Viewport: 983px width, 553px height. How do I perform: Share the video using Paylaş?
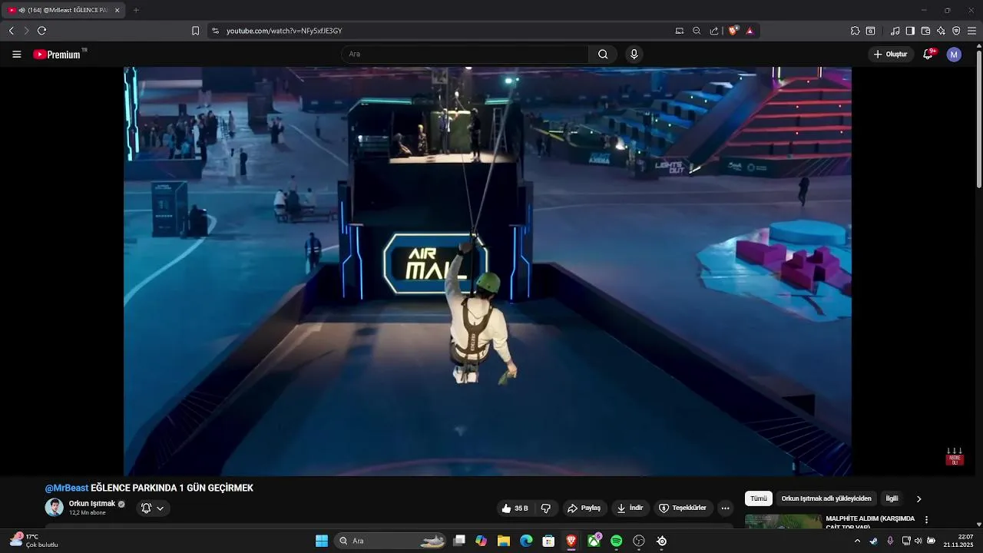(584, 508)
